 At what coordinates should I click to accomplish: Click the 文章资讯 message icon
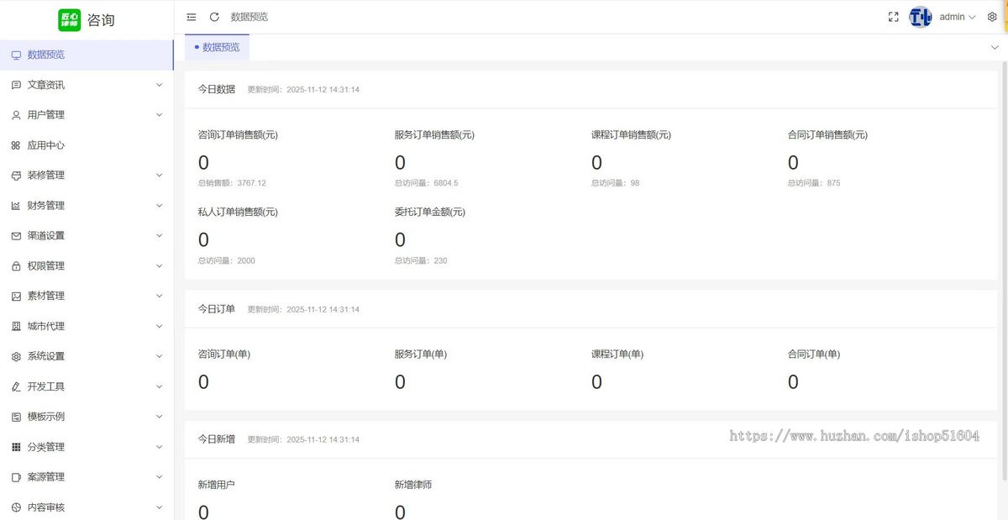tap(15, 84)
